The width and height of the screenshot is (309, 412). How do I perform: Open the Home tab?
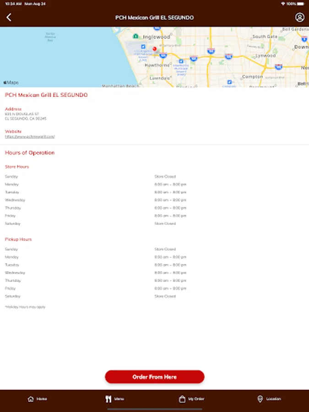click(x=38, y=399)
